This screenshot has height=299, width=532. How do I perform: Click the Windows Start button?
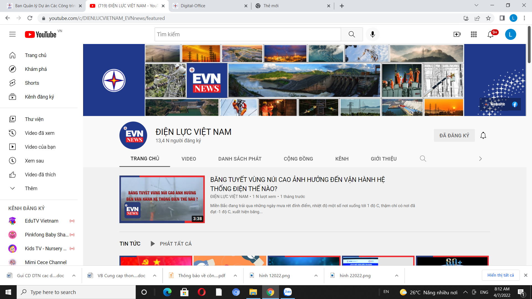(x=8, y=292)
